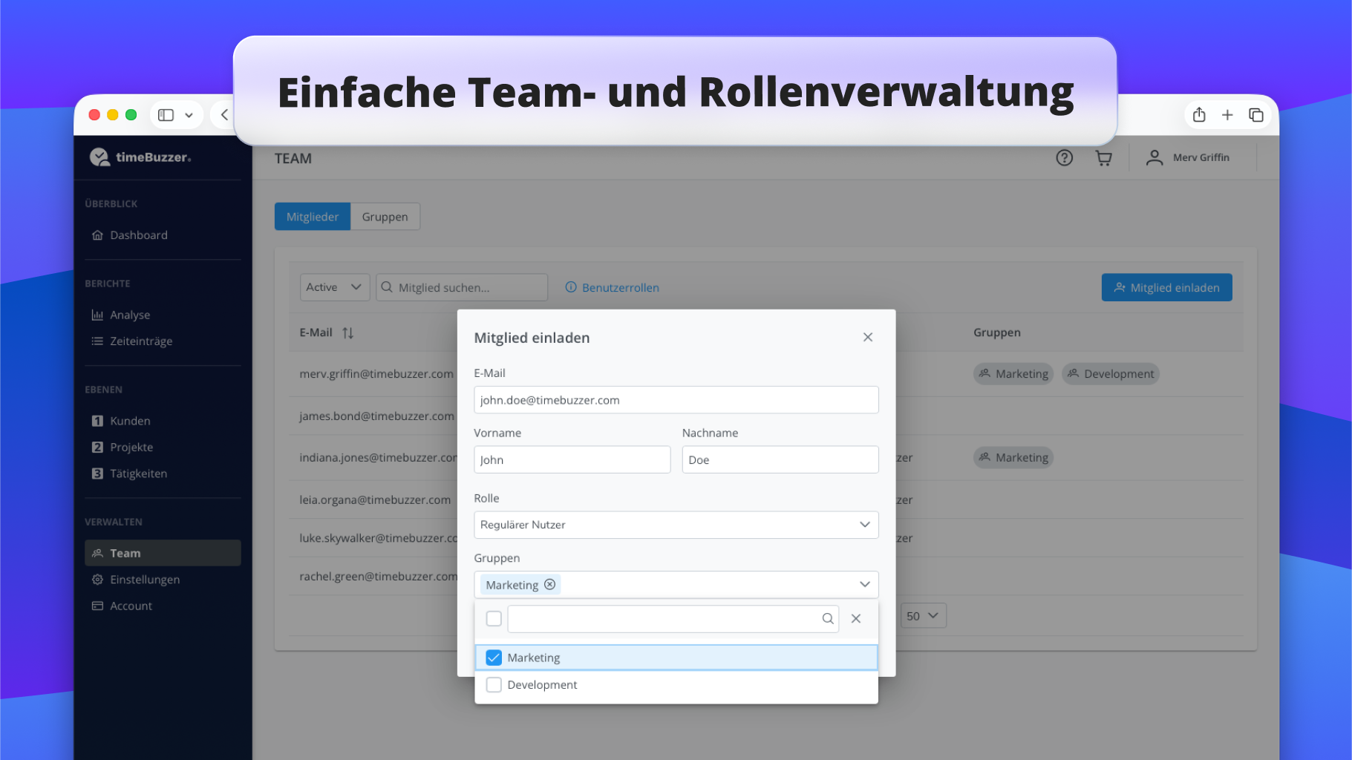Toggle the select-all groups checkbox

(494, 618)
